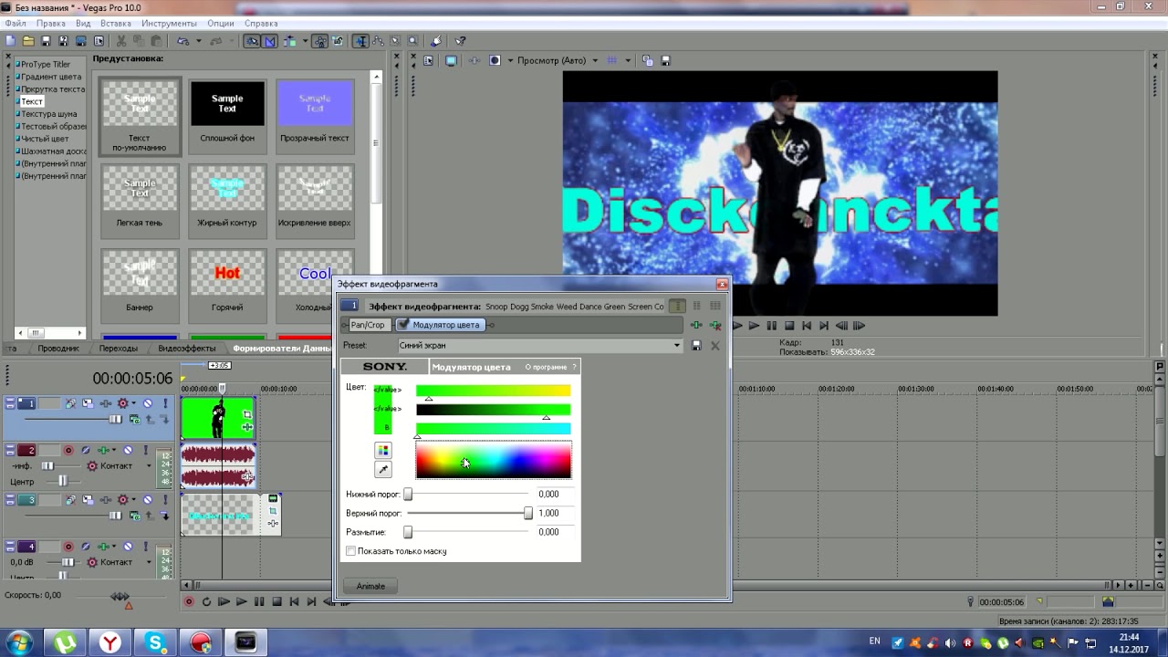Click the Pan/Crop chain button
The width and height of the screenshot is (1168, 657).
click(369, 325)
